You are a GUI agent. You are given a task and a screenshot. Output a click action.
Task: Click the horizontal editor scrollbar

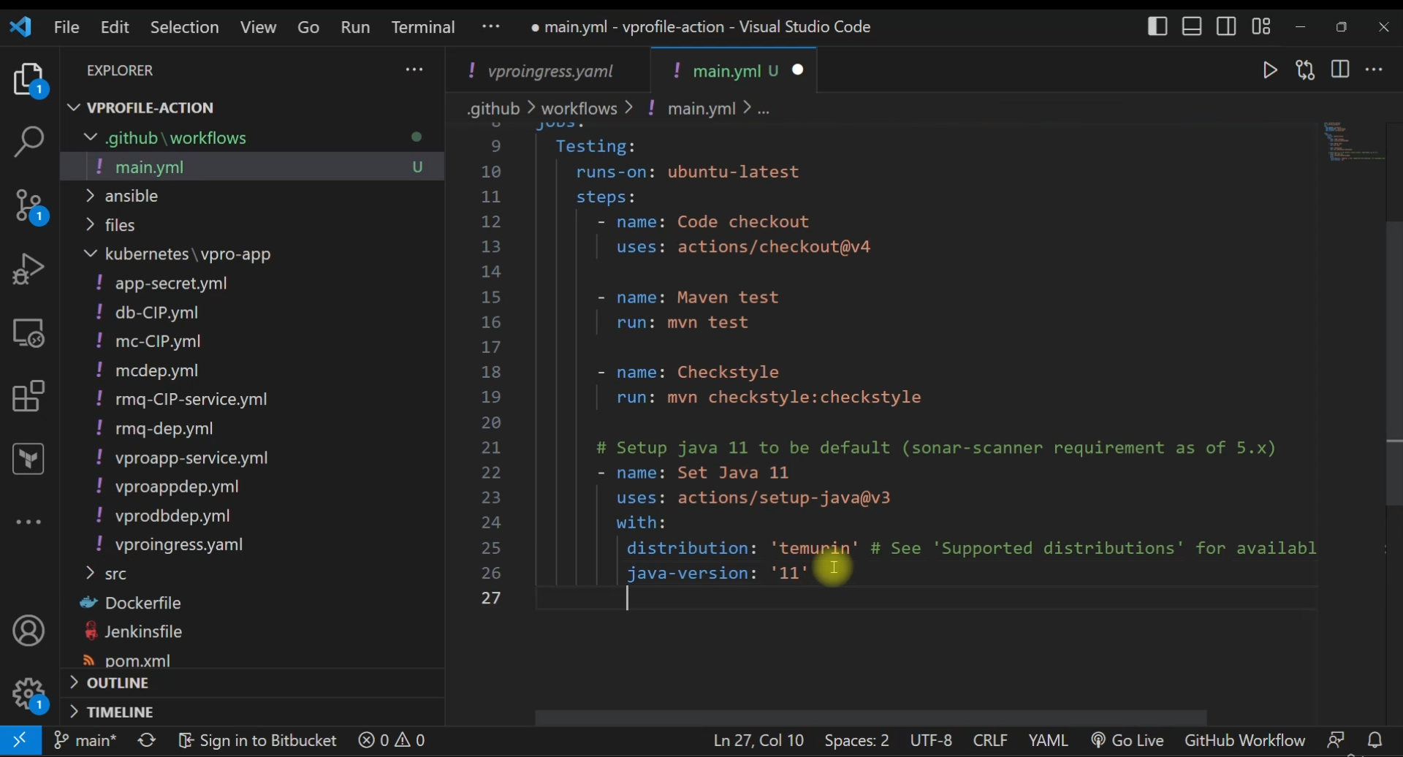[871, 718]
